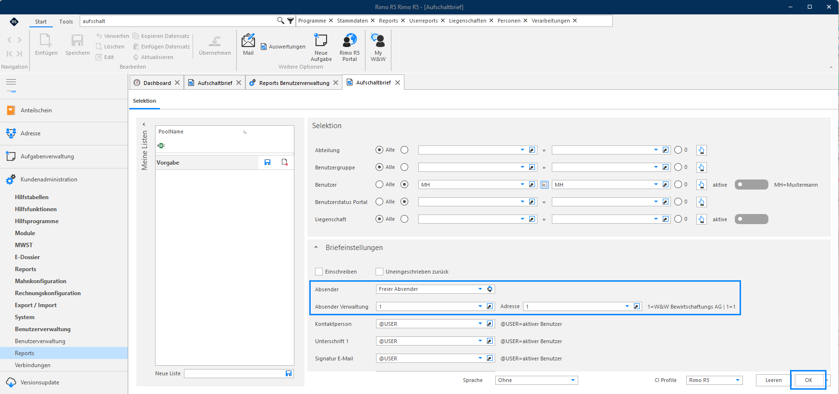Click the OK button
This screenshot has height=394, width=839.
(x=809, y=380)
